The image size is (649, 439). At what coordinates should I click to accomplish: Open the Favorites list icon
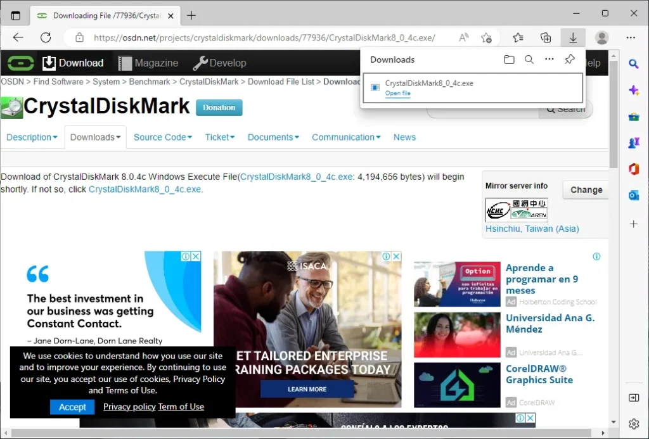coord(518,37)
